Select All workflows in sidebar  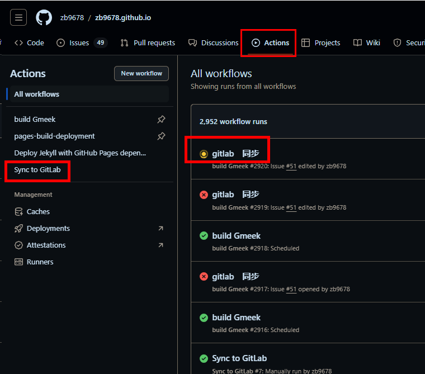click(x=89, y=94)
